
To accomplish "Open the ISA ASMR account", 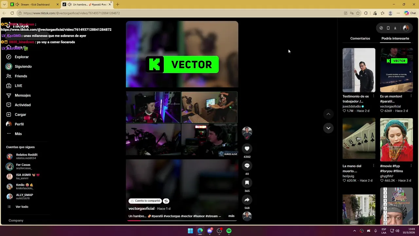I will coord(23,176).
